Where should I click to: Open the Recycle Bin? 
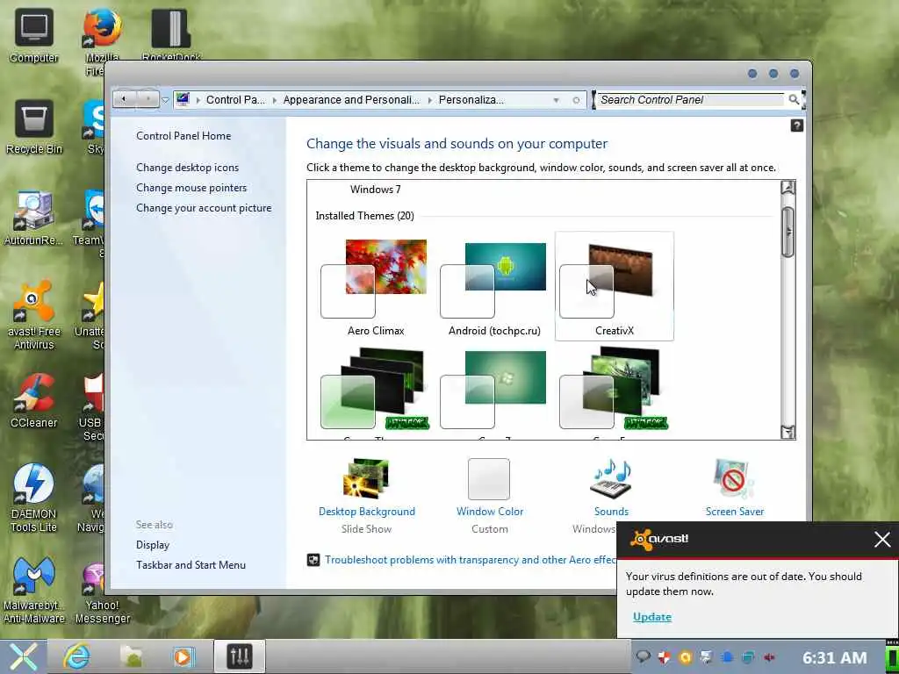[x=34, y=127]
